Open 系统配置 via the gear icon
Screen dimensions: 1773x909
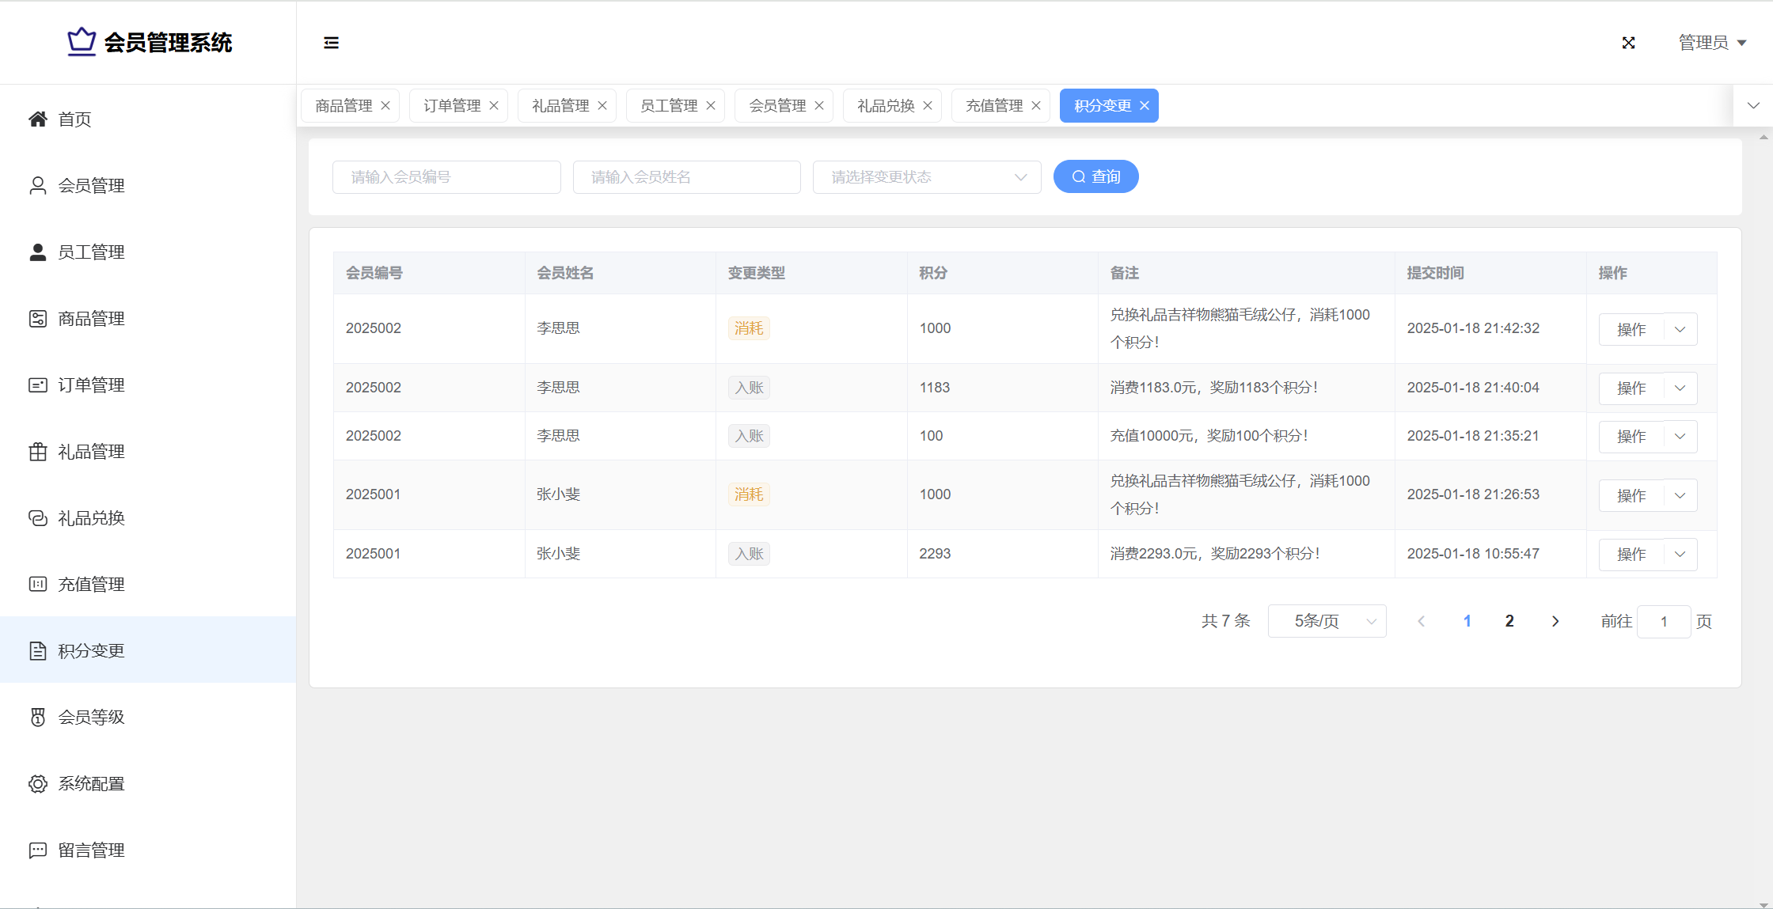pyautogui.click(x=38, y=784)
